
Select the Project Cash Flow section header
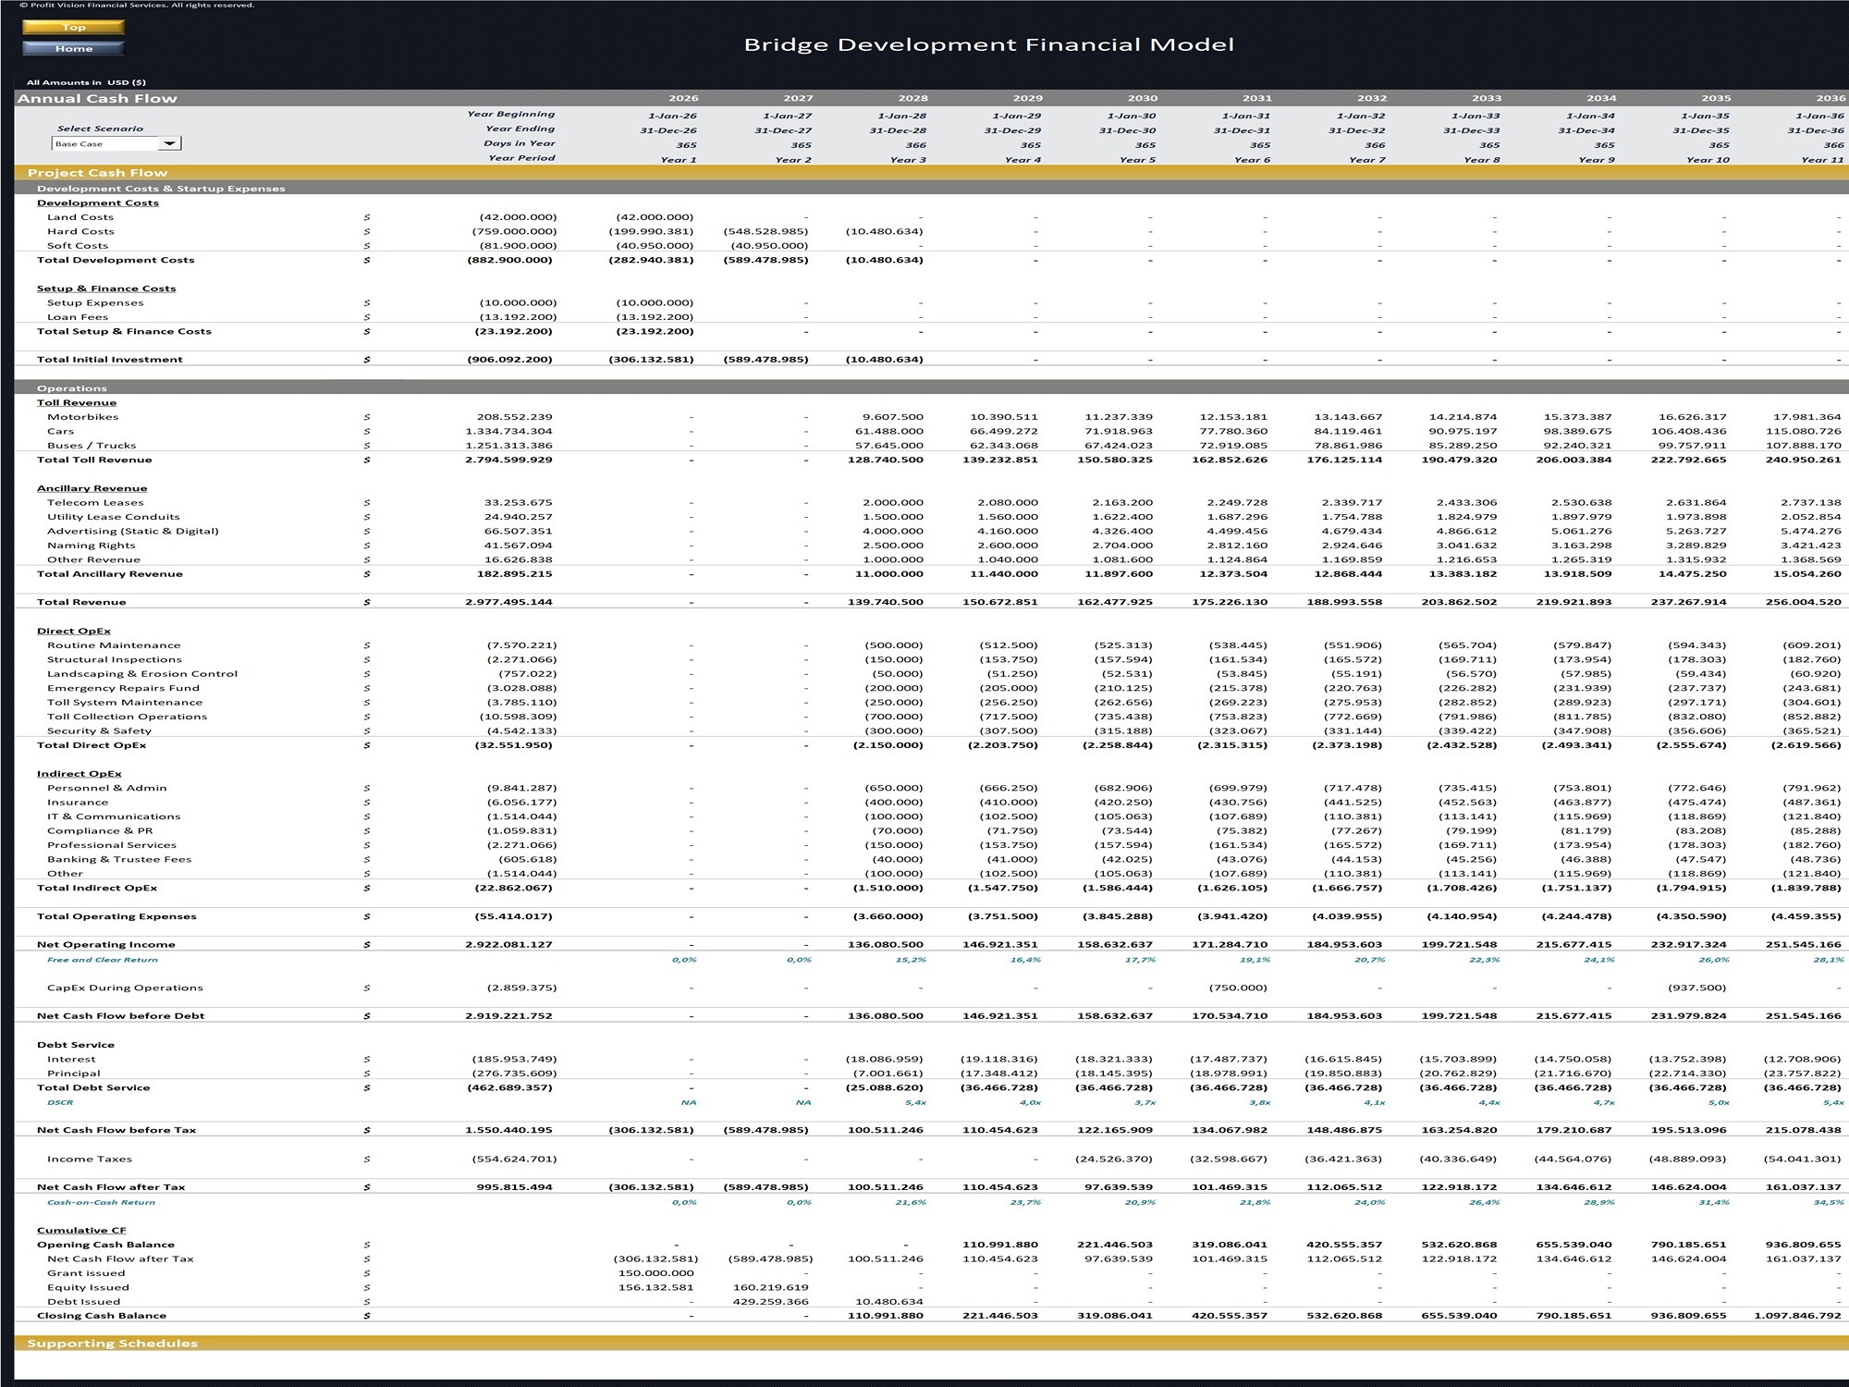click(97, 173)
